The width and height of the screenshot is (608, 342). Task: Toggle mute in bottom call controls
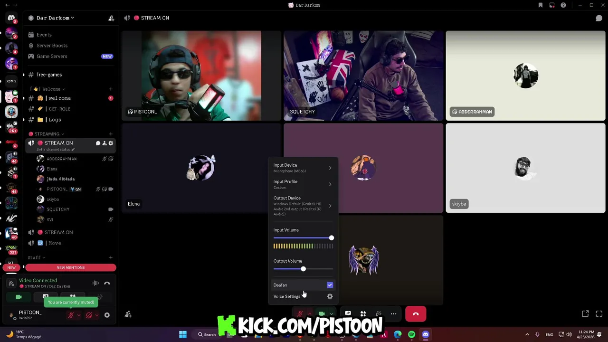pyautogui.click(x=300, y=314)
